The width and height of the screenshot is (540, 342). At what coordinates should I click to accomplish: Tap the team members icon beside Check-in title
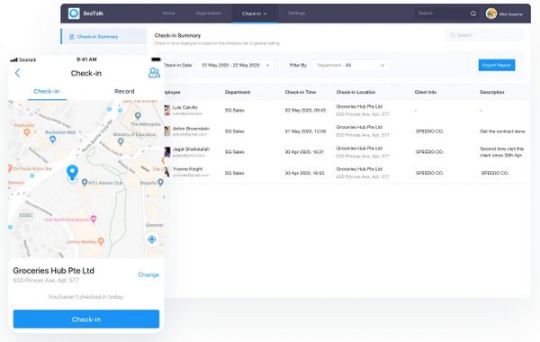click(154, 73)
